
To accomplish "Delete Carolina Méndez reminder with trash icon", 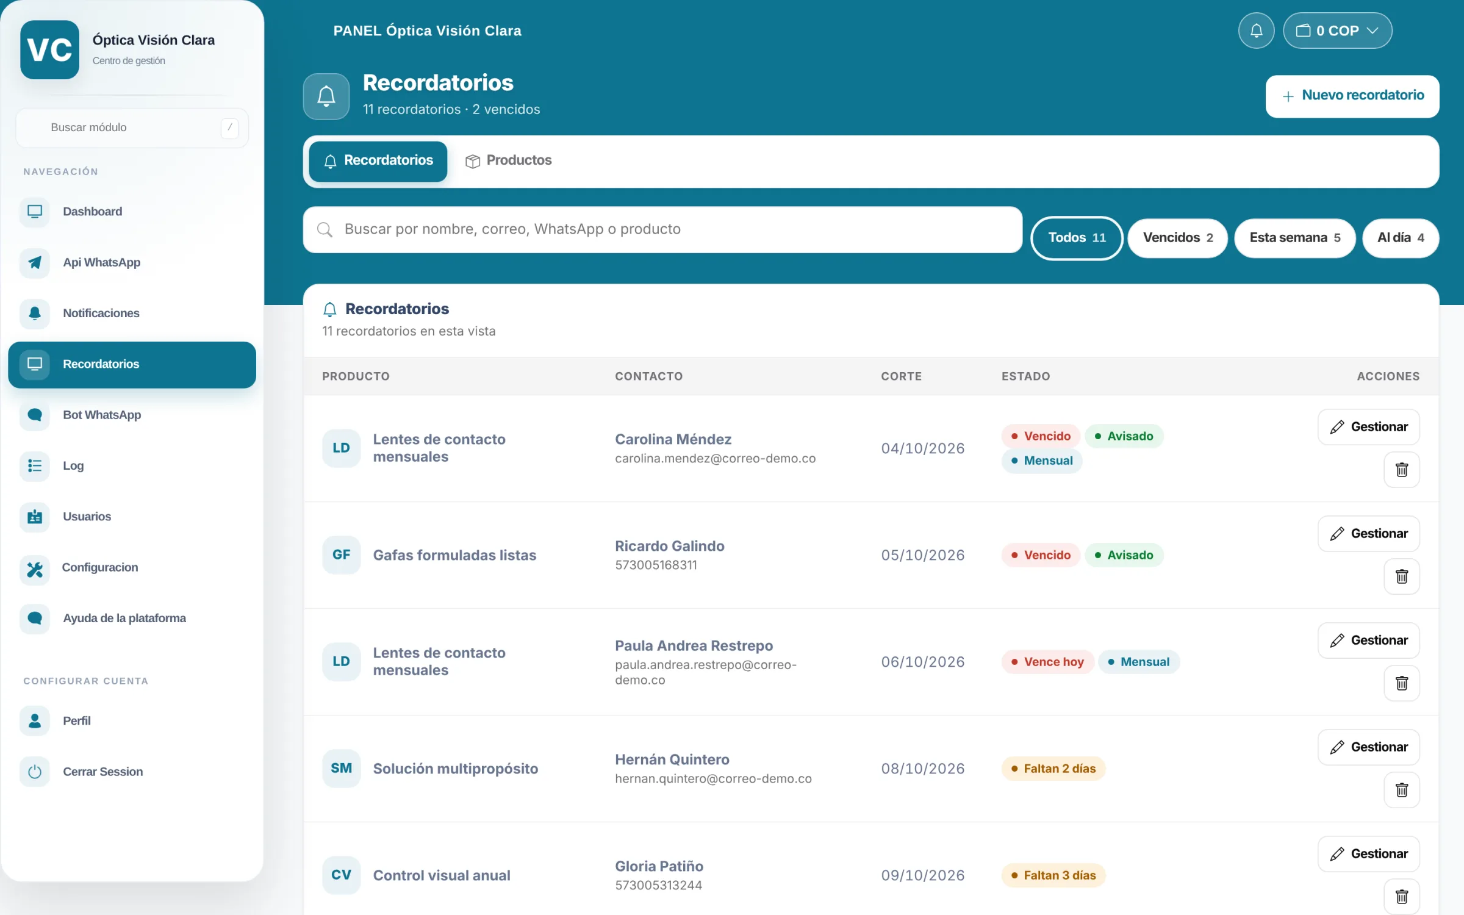I will coord(1401,470).
